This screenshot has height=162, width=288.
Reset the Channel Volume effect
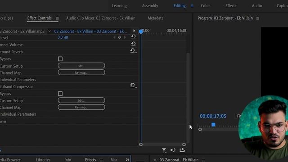click(133, 44)
